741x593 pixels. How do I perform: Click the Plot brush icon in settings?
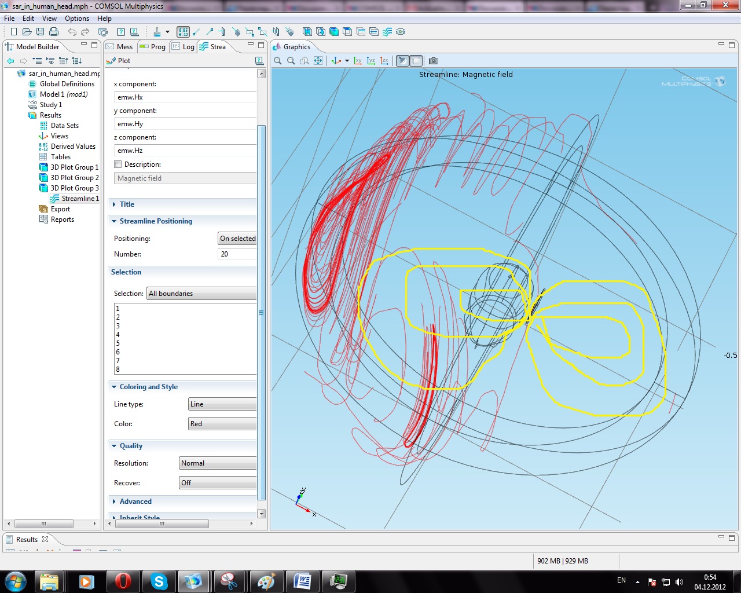point(112,61)
